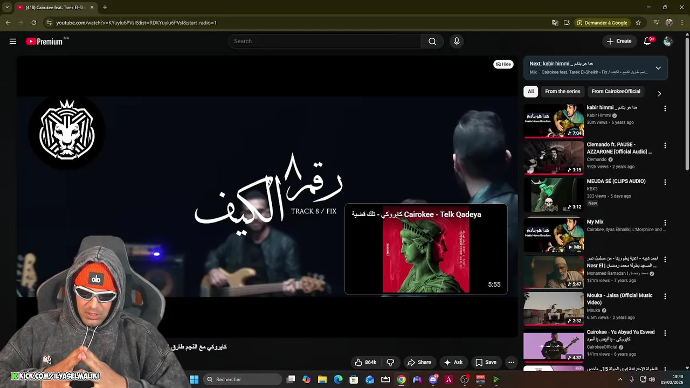Open options for Ya Abyad Ya Eswed video
This screenshot has width=690, height=388.
(665, 333)
